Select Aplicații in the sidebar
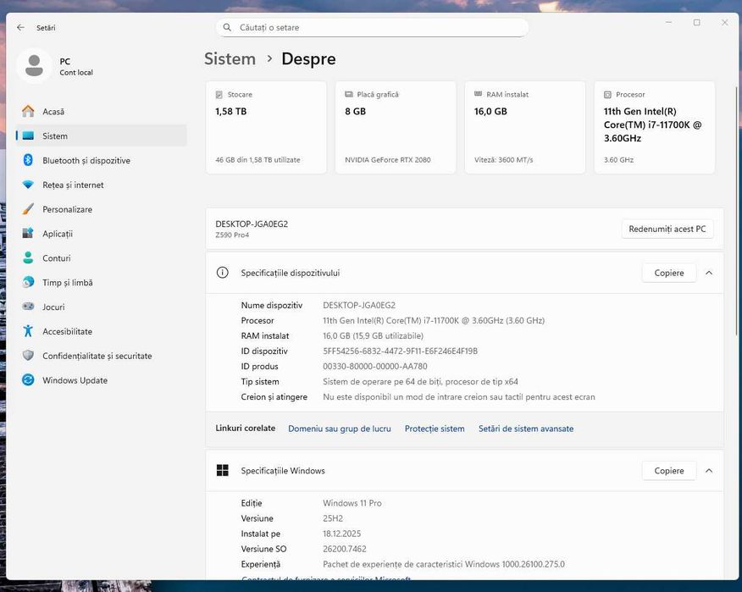 [x=102, y=234]
